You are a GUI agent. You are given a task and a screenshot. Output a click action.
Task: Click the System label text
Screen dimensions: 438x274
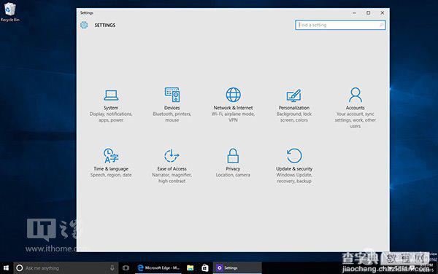click(111, 108)
